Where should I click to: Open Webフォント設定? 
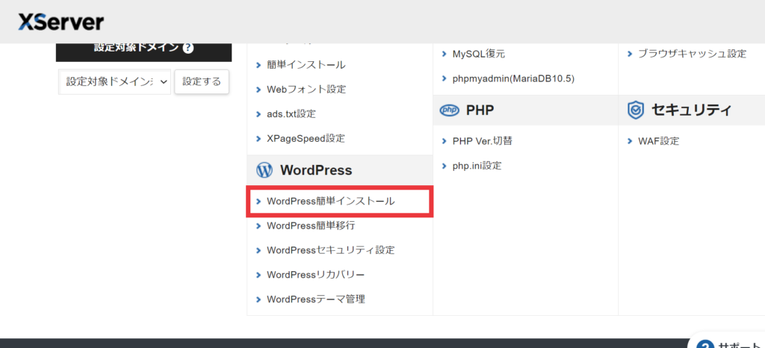(306, 90)
